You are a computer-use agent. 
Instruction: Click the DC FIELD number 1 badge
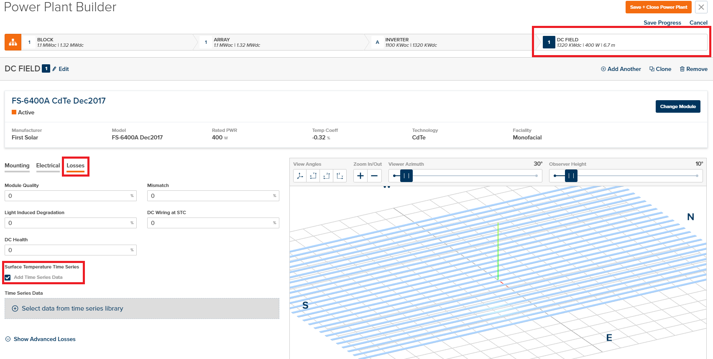[x=46, y=68]
